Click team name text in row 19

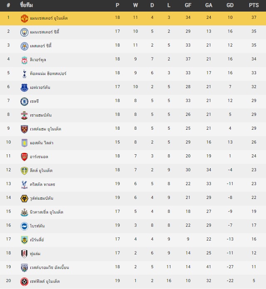point(49,267)
